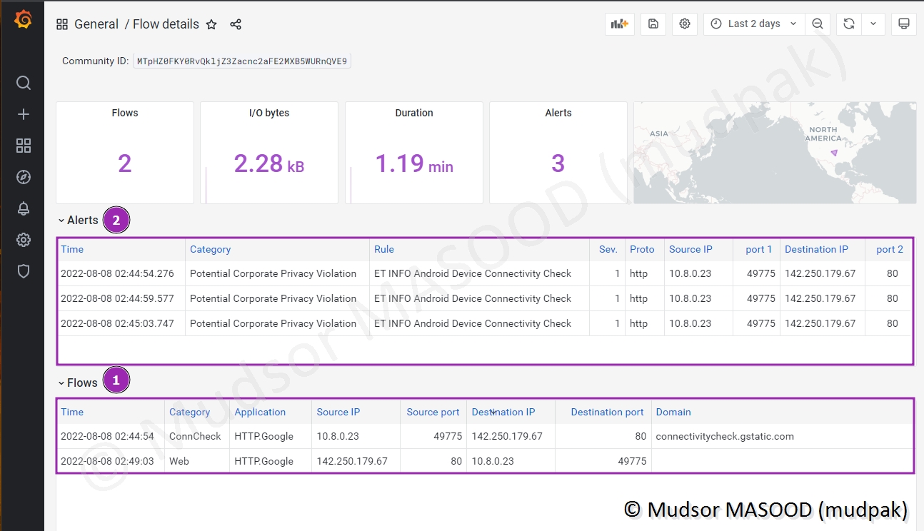
Task: Open the Server Admin shield icon
Action: point(24,271)
